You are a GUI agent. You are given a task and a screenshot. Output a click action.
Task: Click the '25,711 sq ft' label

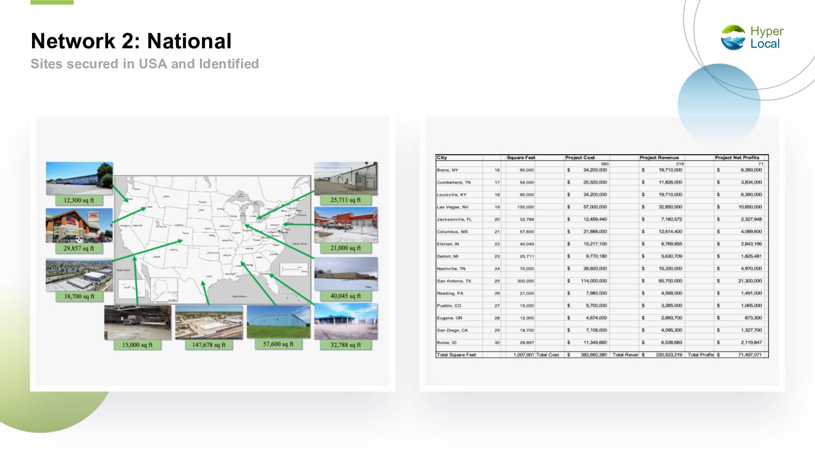pyautogui.click(x=346, y=200)
